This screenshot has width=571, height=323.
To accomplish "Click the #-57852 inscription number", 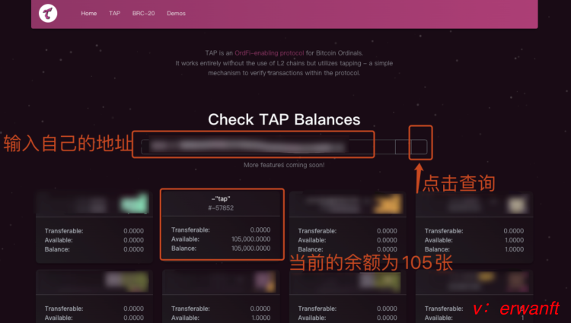I will tap(221, 207).
